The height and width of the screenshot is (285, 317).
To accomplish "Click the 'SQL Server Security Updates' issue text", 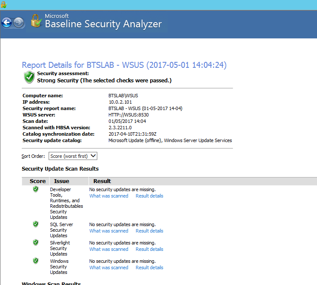I will tap(61, 230).
